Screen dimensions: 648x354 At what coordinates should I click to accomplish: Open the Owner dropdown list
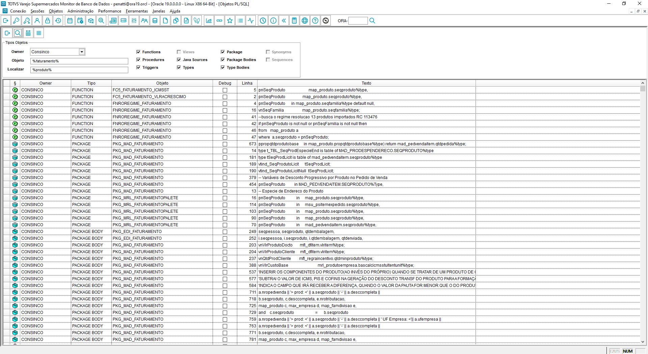click(x=82, y=52)
